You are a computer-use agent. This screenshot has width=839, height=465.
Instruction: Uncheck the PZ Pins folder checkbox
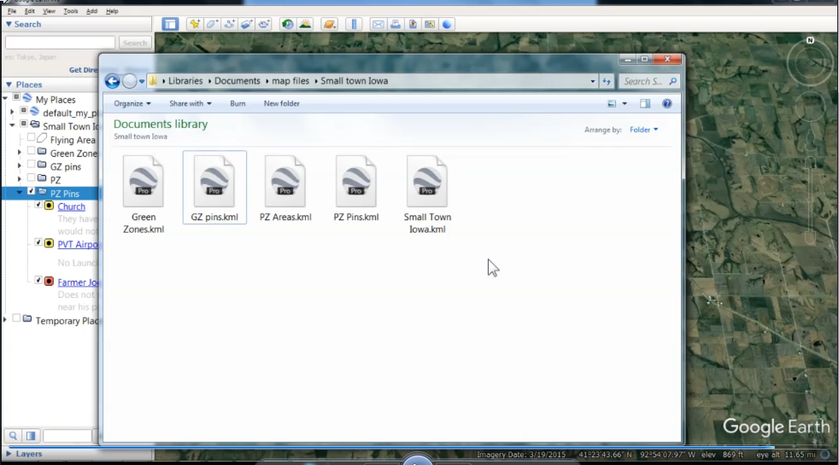31,191
